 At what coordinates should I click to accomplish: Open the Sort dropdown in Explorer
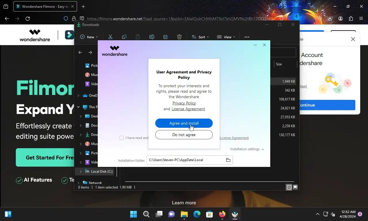pyautogui.click(x=200, y=37)
